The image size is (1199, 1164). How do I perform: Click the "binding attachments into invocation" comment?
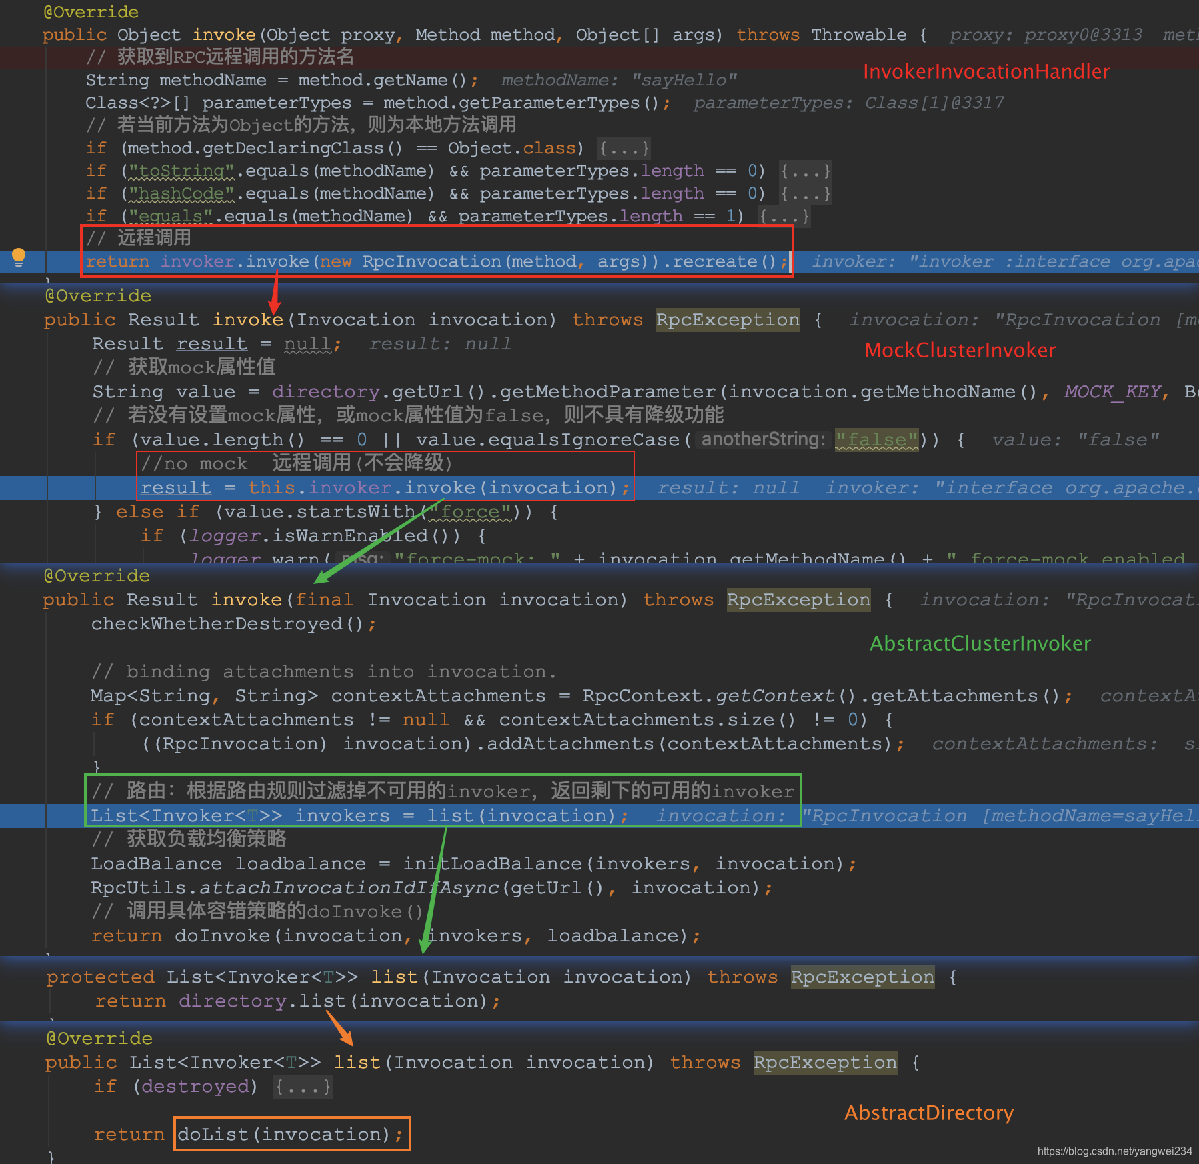pos(324,672)
